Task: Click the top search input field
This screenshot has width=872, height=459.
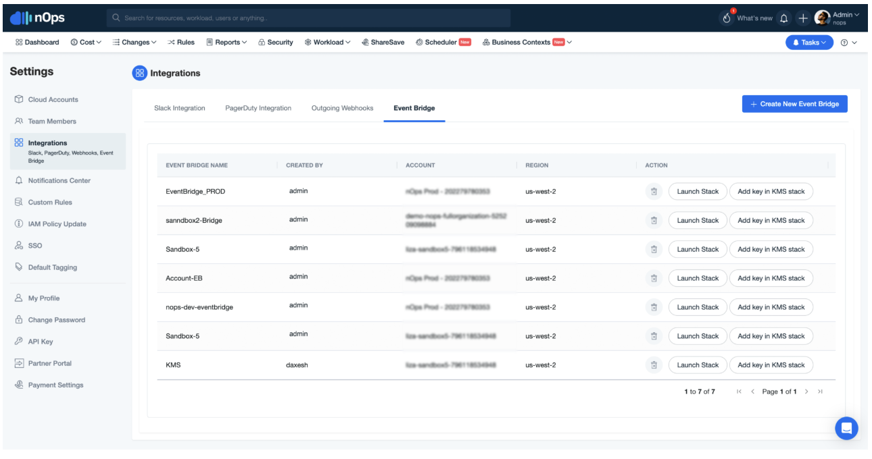Action: click(x=308, y=18)
